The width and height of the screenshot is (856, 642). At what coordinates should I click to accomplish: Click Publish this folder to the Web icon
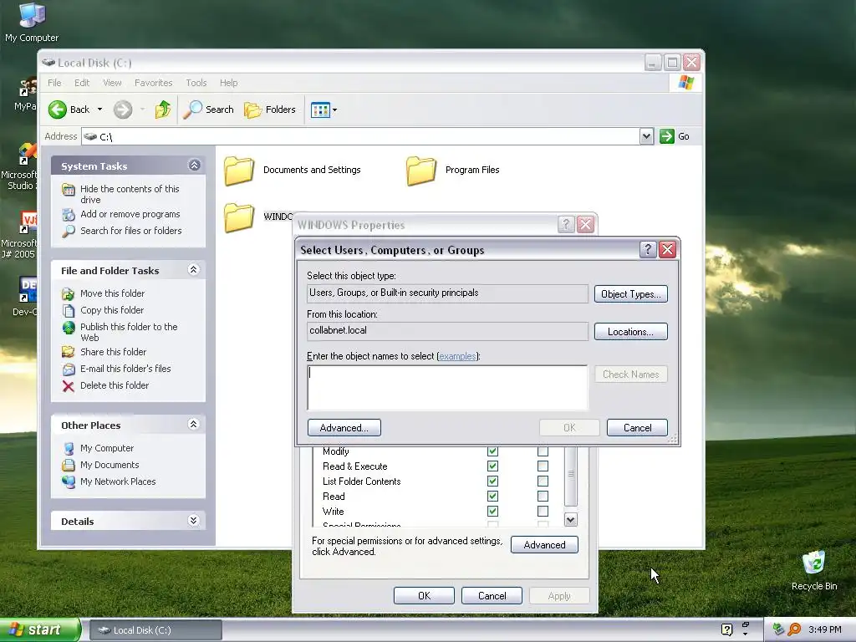click(x=69, y=328)
